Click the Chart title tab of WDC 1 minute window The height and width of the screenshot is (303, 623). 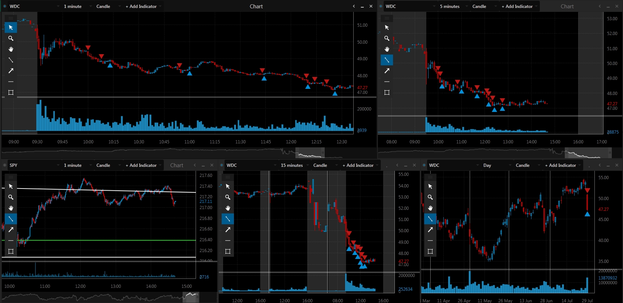[x=256, y=6]
